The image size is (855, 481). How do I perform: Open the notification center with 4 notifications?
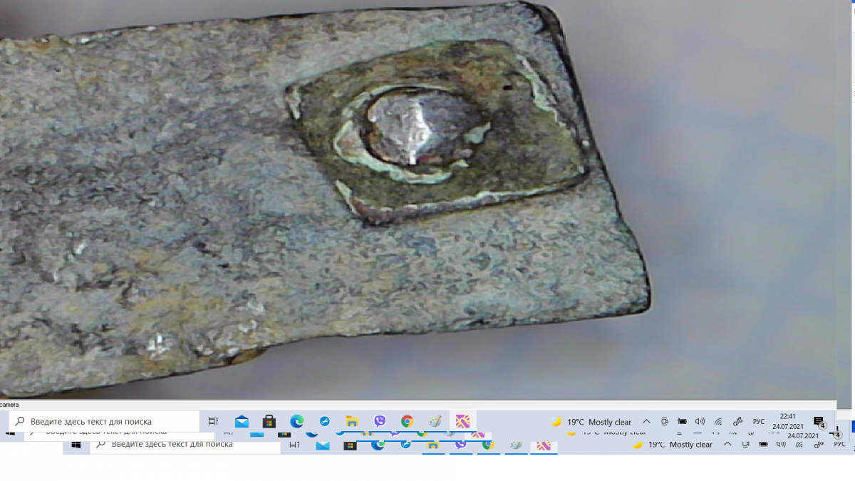click(x=819, y=422)
